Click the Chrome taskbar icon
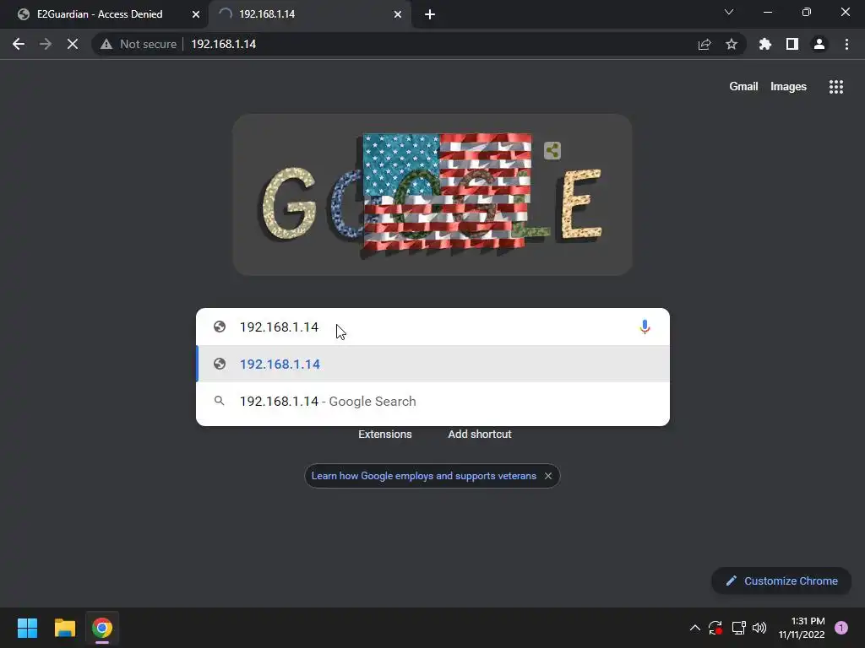The height and width of the screenshot is (648, 865). [102, 628]
